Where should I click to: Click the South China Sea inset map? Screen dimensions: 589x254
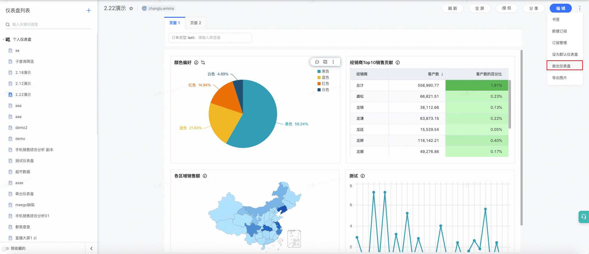294,239
